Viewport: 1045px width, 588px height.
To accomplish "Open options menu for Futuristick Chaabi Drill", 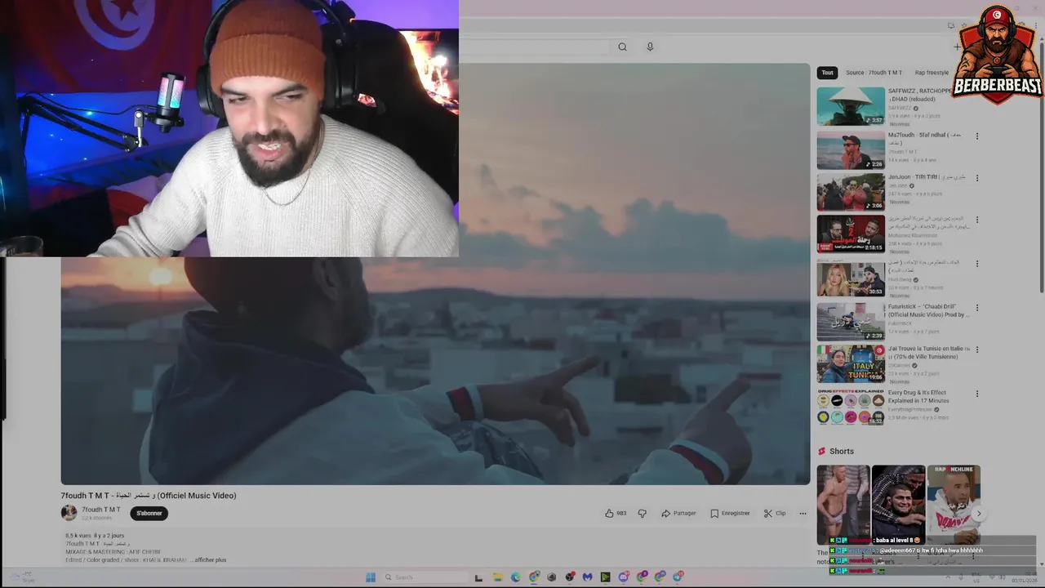I will tap(976, 308).
